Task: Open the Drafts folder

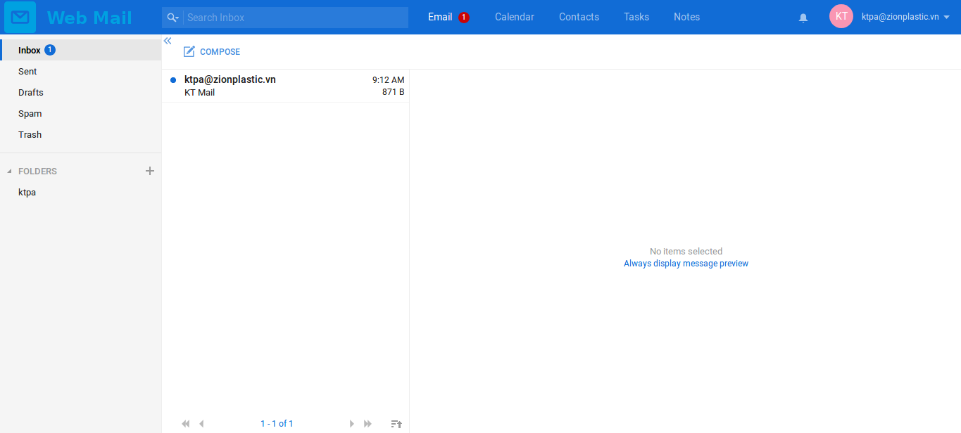Action: click(x=81, y=92)
